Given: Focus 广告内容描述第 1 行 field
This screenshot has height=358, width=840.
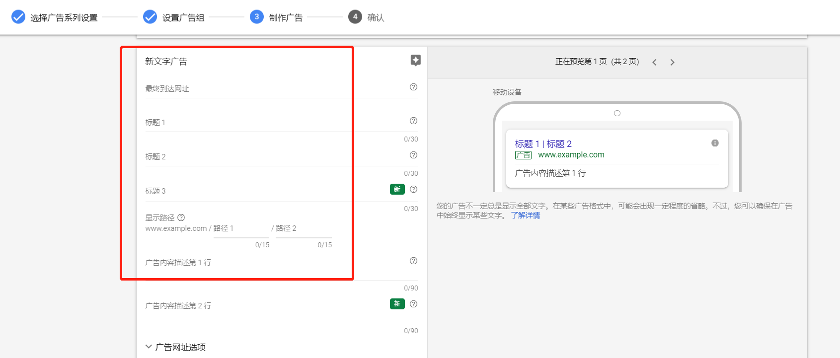Looking at the screenshot, I should pyautogui.click(x=282, y=267).
